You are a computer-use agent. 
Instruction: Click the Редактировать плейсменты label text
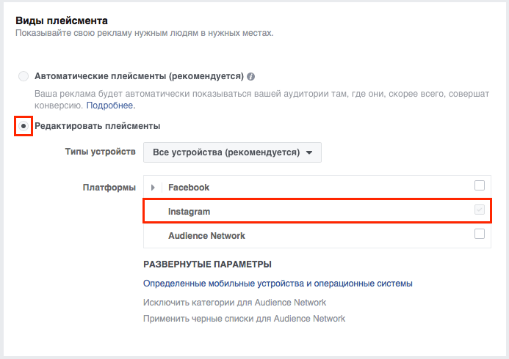(98, 126)
